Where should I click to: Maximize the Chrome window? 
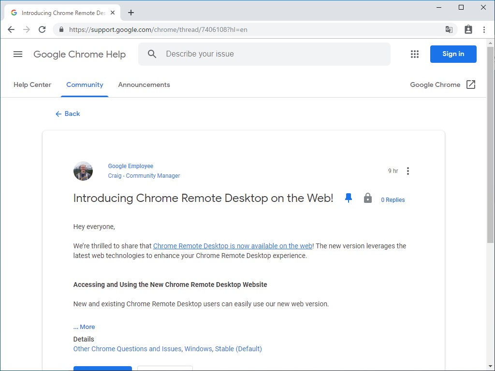tap(461, 7)
